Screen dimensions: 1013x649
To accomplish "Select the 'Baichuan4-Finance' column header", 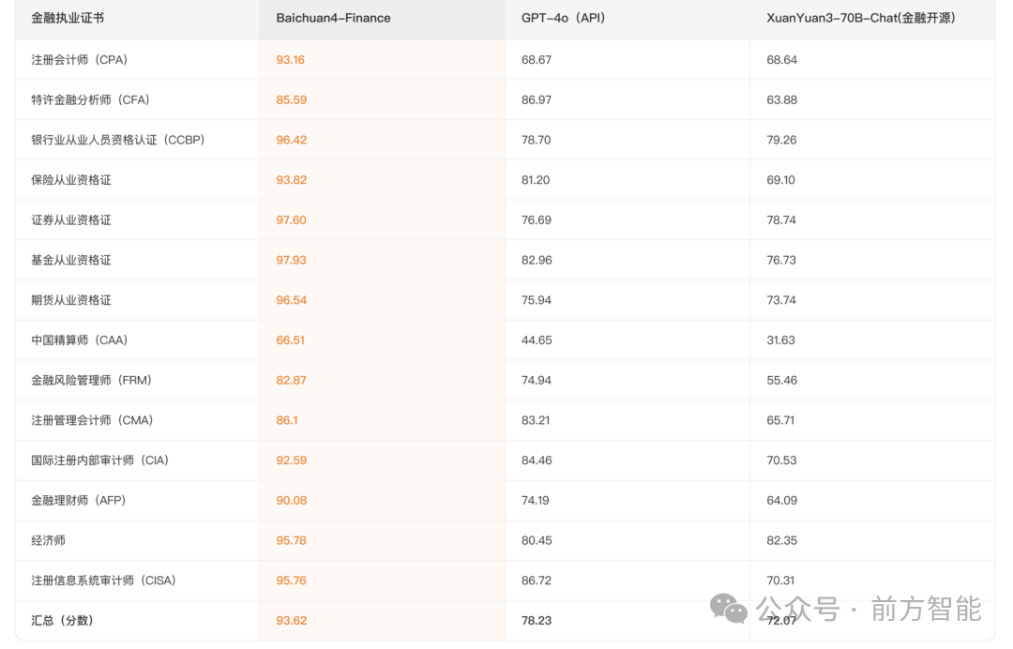I will 333,18.
